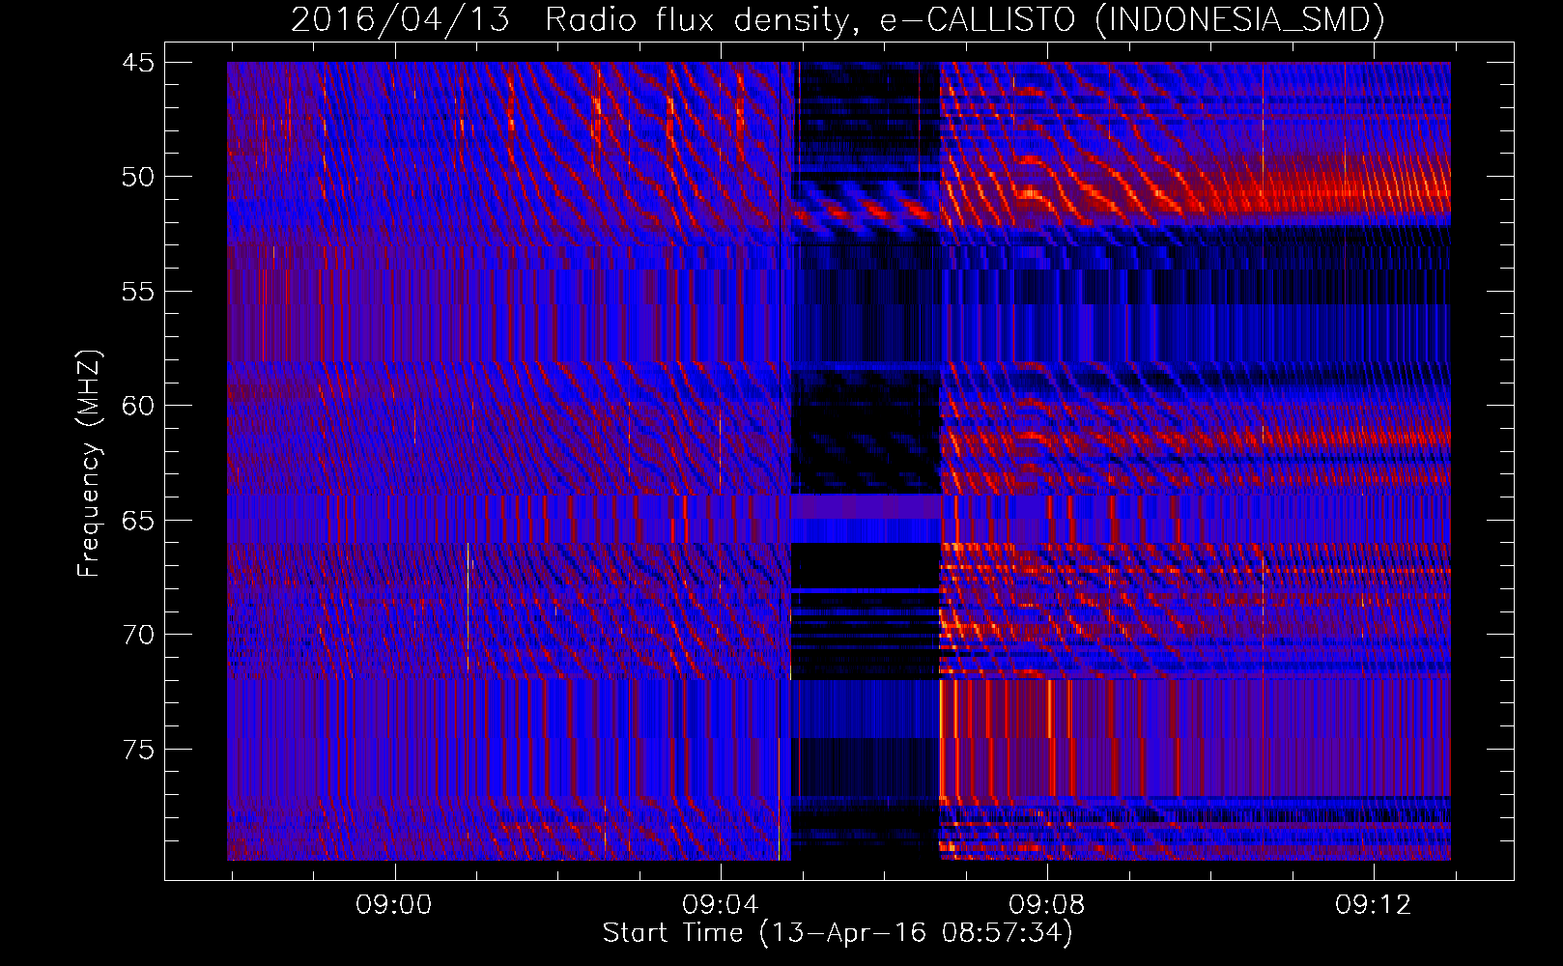Viewport: 1563px width, 966px height.
Task: Click the 60 frequency tick label
Action: pos(138,407)
